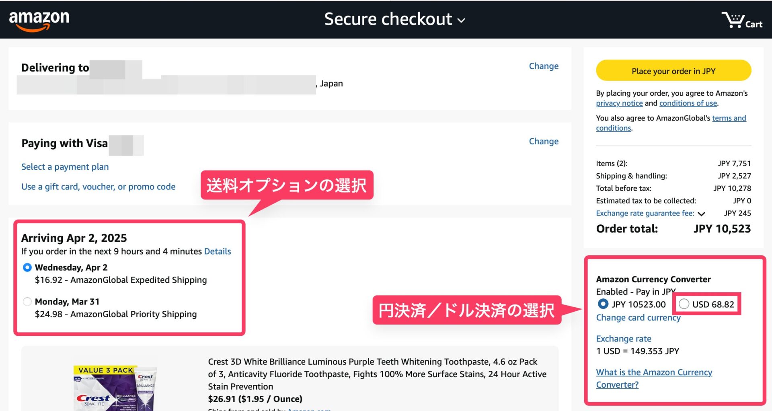Open Select a payment plan

(65, 167)
